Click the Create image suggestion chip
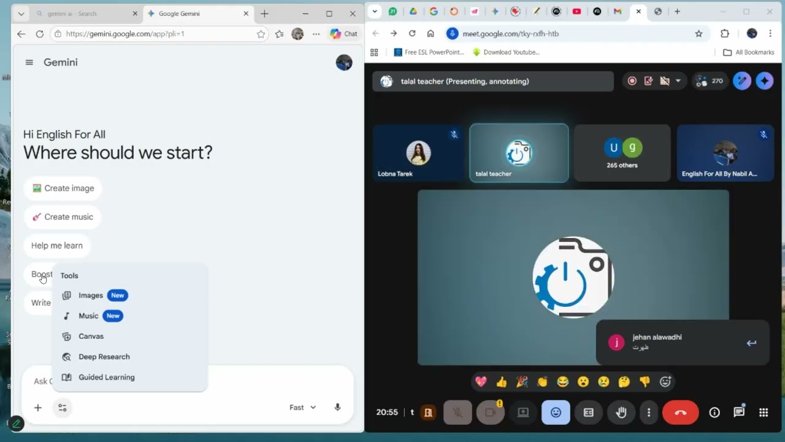 (x=63, y=188)
